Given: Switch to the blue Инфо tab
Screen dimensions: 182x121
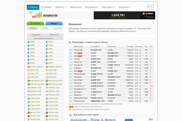Looking at the screenshot, I should [54, 23].
